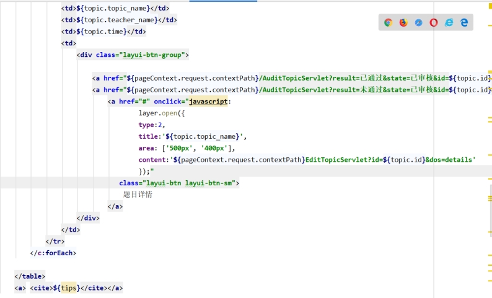The image size is (492, 298).
Task: Click the closing </a> tag below 题目详情
Action: (115, 206)
